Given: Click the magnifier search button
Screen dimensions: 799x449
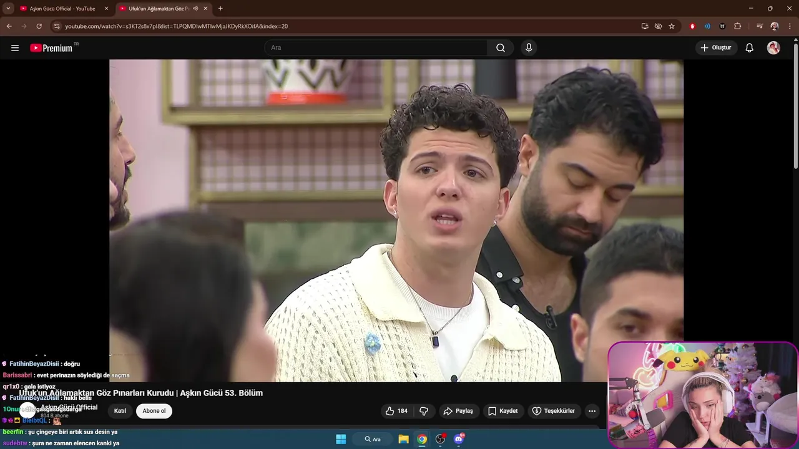Looking at the screenshot, I should [501, 48].
